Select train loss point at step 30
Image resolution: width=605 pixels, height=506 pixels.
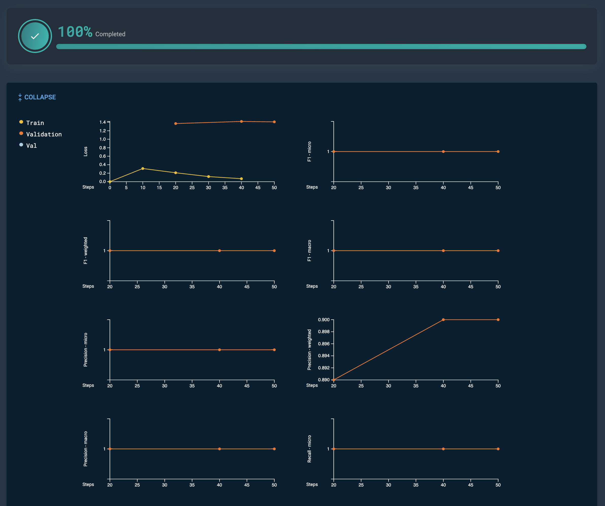pos(209,176)
